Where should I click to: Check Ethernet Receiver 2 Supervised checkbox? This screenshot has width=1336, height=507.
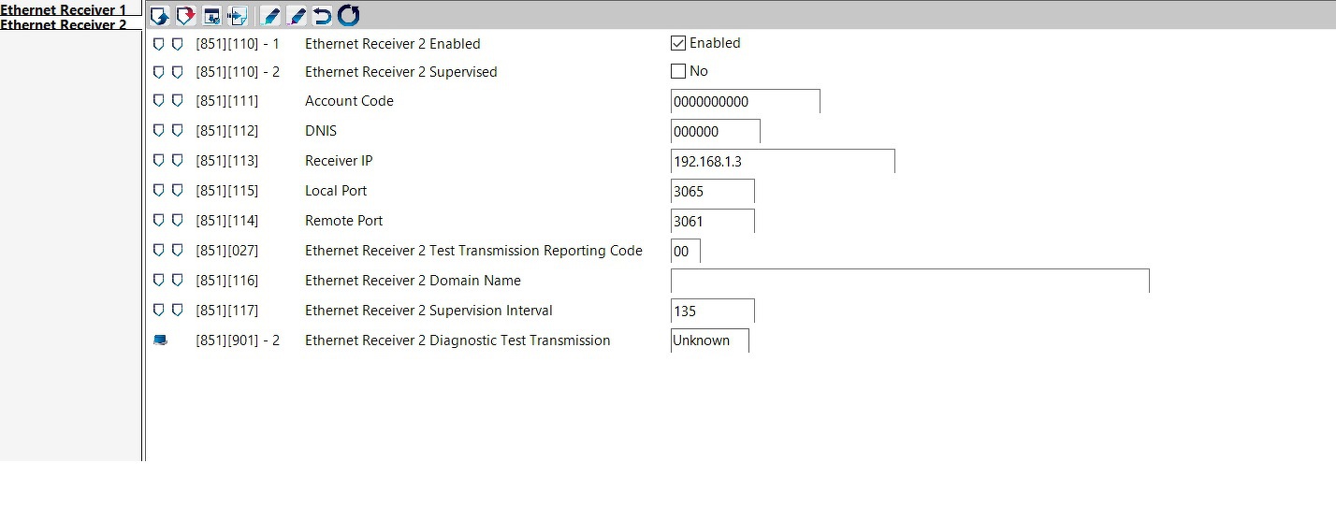pos(678,71)
